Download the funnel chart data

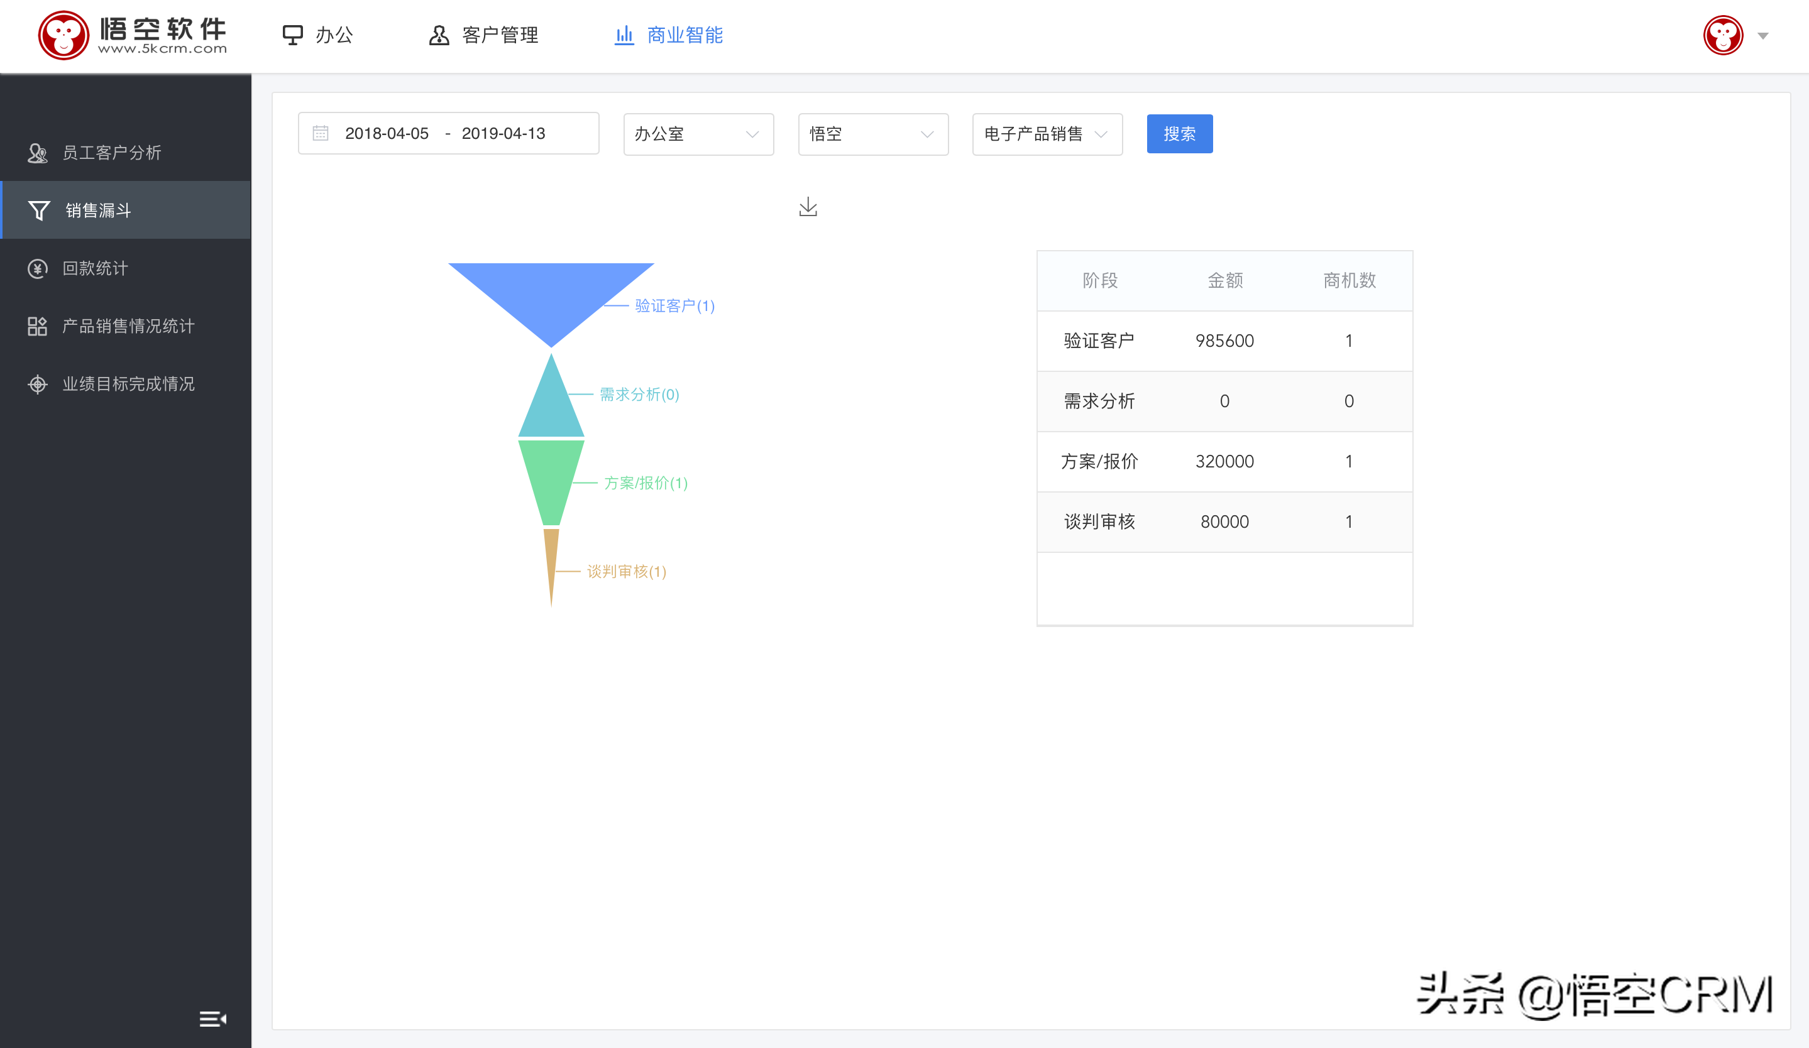[808, 207]
